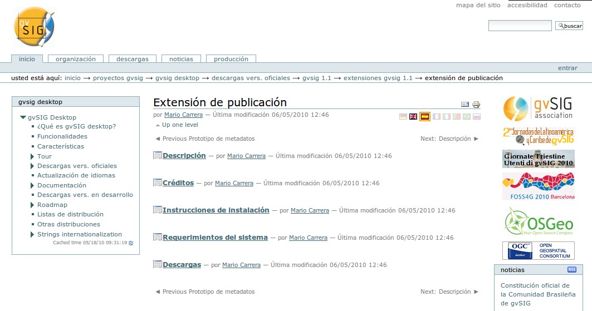This screenshot has height=311, width=592.
Task: Switch to German using the flag
Action: [x=403, y=116]
